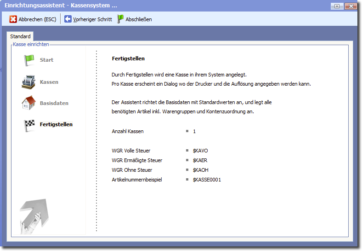The height and width of the screenshot is (251, 362).
Task: Open the Kassen step label
Action: tap(49, 82)
